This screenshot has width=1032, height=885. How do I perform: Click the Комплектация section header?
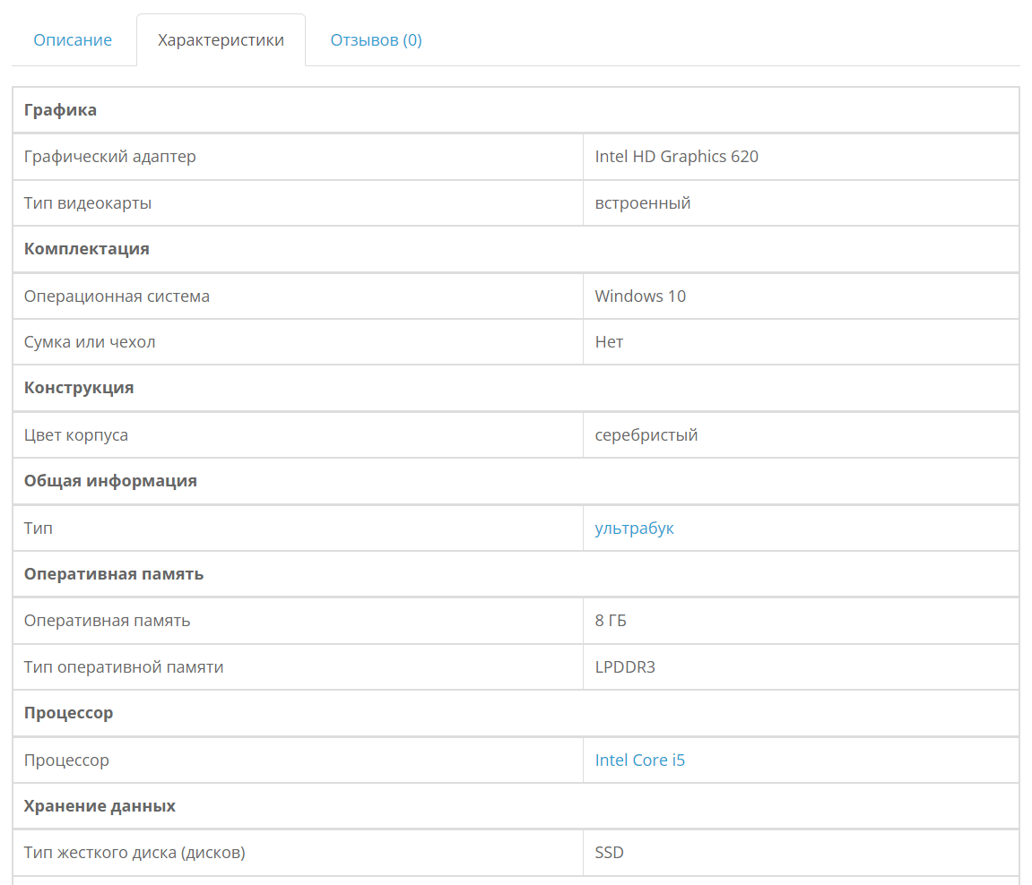86,249
